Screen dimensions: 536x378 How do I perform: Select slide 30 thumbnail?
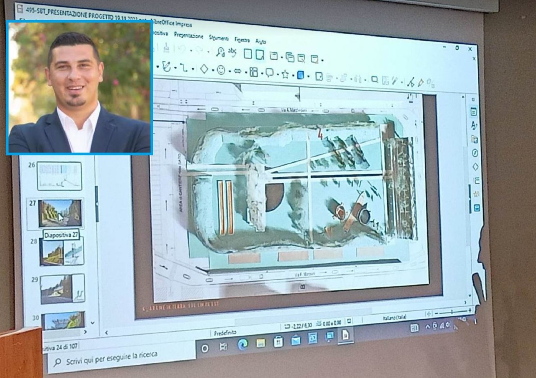(x=63, y=320)
